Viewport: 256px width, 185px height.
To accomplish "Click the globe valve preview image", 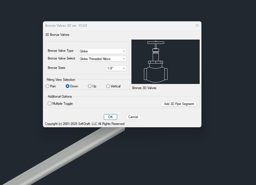I will [165, 62].
